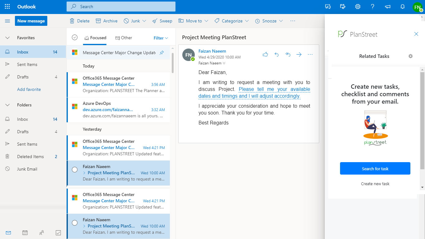This screenshot has width=425, height=239.
Task: Expand the first Project Meeting PlanStreet conversation thread
Action: [84, 173]
